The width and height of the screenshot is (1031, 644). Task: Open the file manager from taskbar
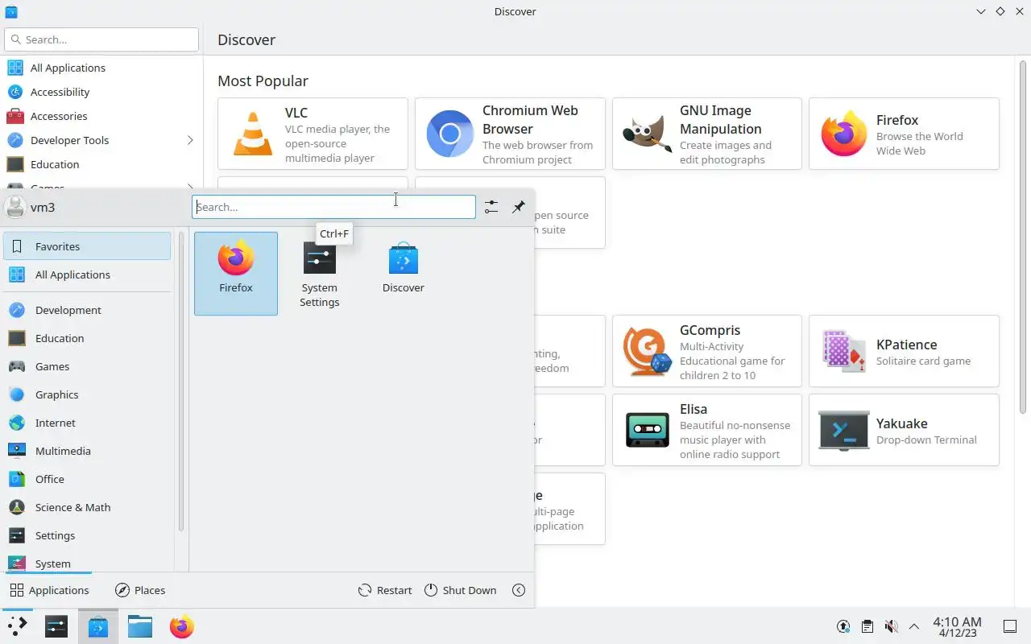(x=140, y=626)
